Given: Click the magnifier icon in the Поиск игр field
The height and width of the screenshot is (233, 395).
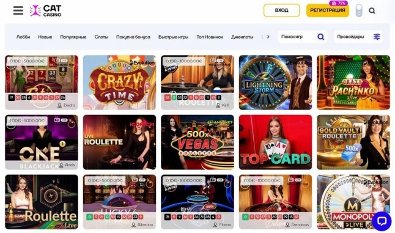Looking at the screenshot, I should [x=320, y=37].
